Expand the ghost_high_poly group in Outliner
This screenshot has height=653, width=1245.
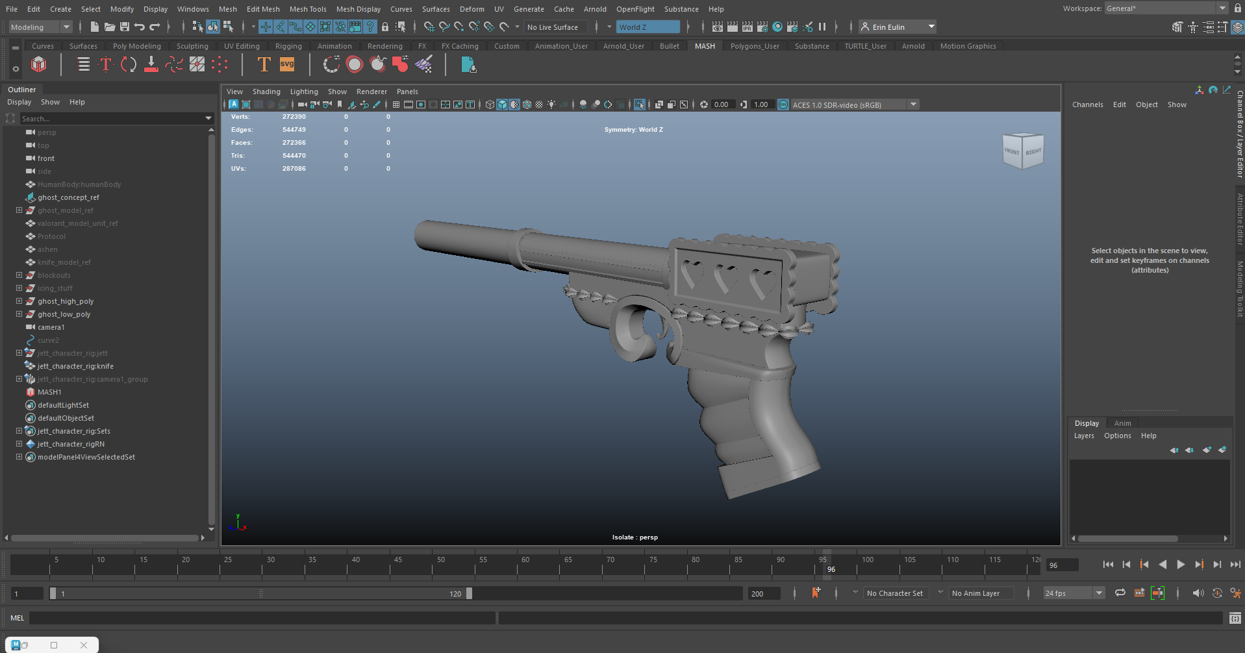tap(19, 301)
